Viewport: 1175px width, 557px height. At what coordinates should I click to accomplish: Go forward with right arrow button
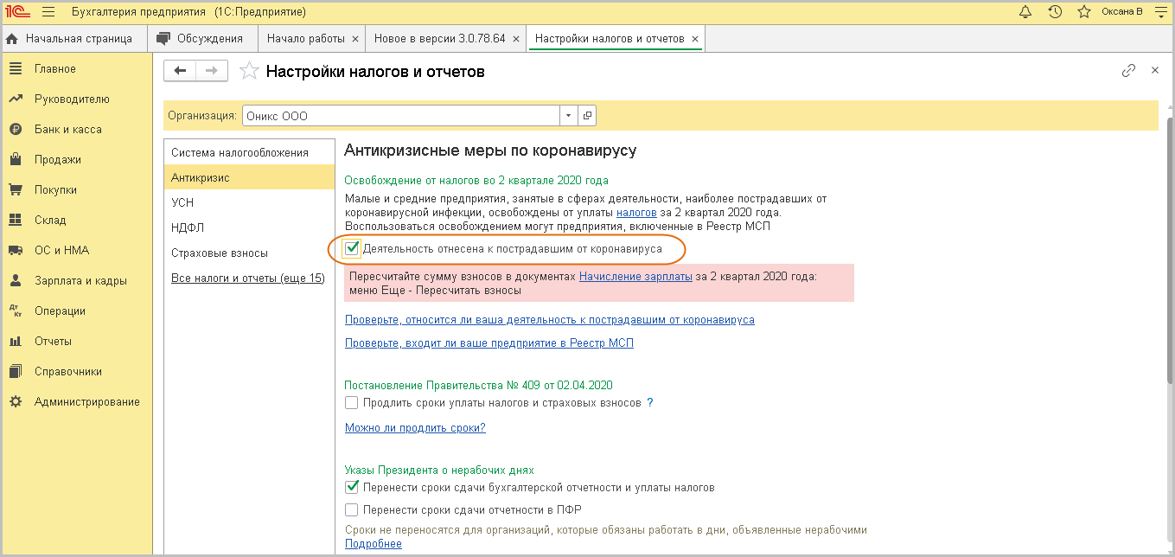tap(212, 71)
